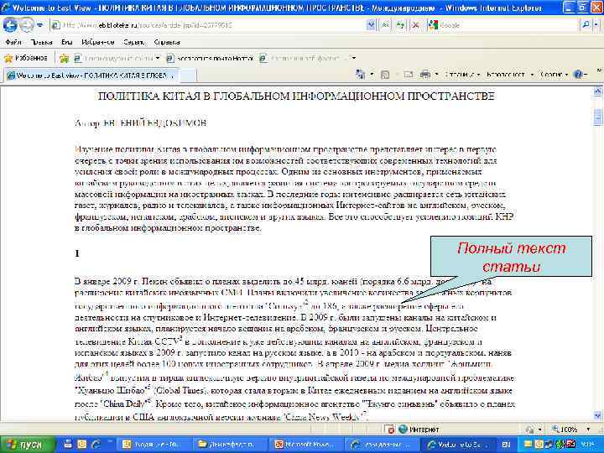Screen dimensions: 604x453
Task: Click the Home page icon
Action: coord(361,75)
